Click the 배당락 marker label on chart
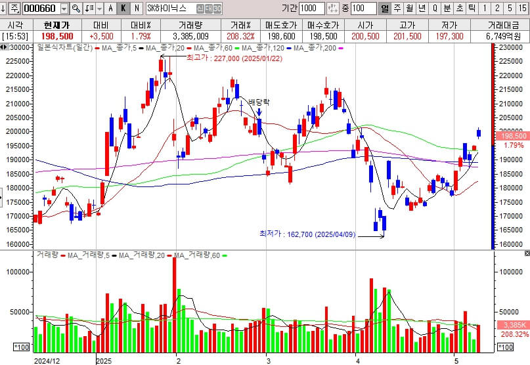 [259, 102]
